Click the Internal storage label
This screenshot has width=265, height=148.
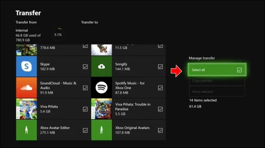pyautogui.click(x=22, y=30)
